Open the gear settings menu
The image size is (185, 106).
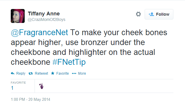click(x=138, y=14)
